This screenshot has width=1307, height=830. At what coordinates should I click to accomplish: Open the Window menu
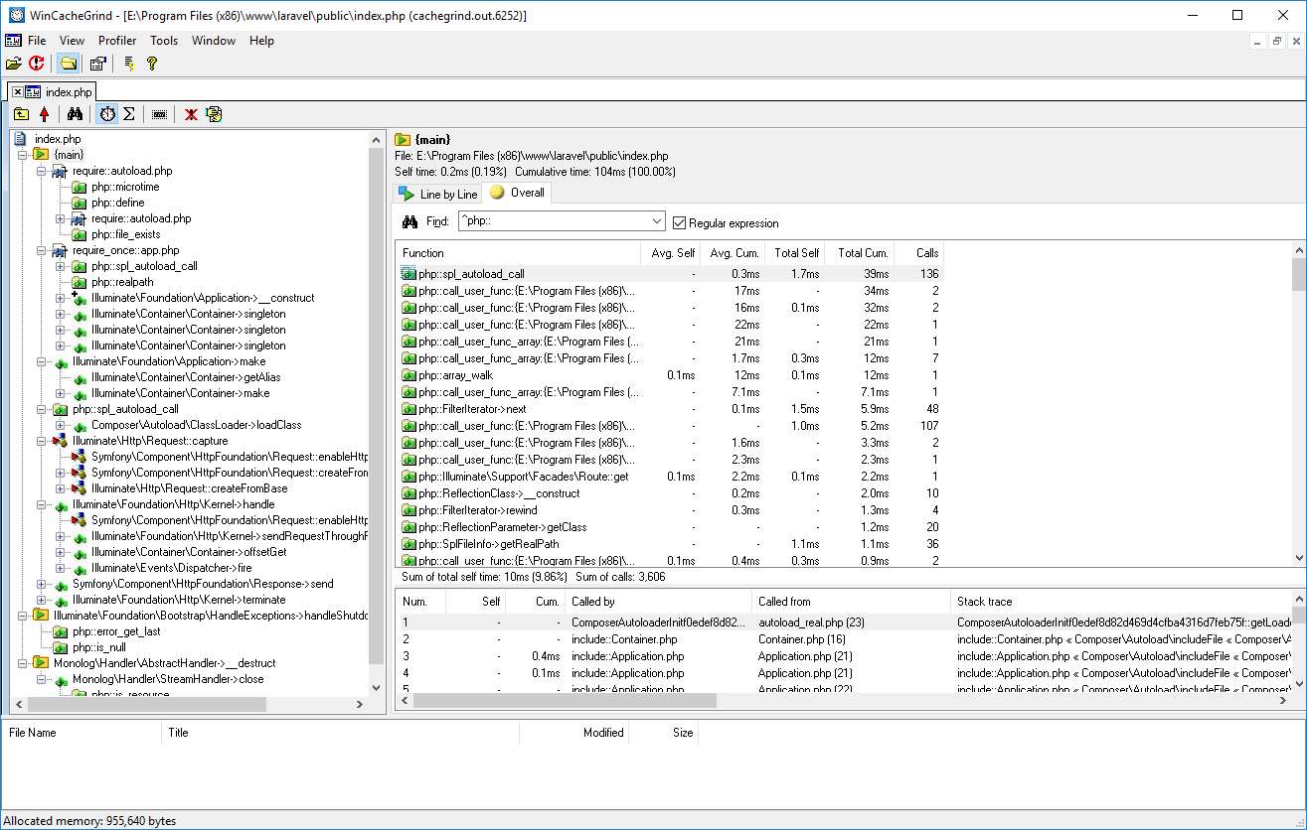coord(214,41)
